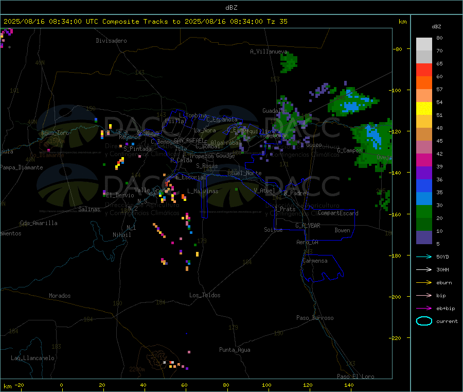
Task: Click the V_Atuel map label
Action: 264,191
